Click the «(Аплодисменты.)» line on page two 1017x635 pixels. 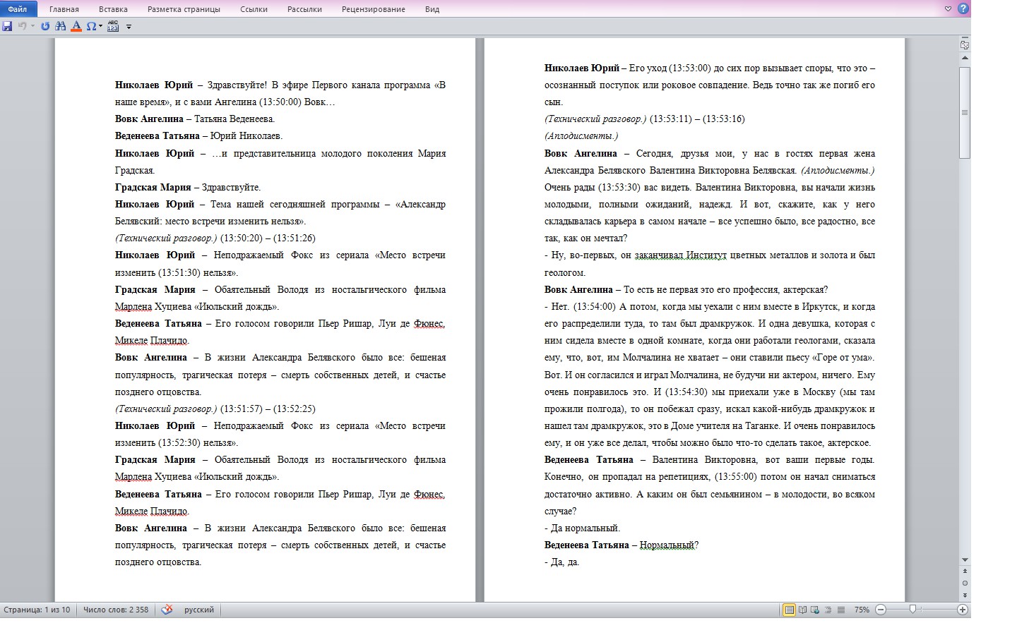[581, 136]
